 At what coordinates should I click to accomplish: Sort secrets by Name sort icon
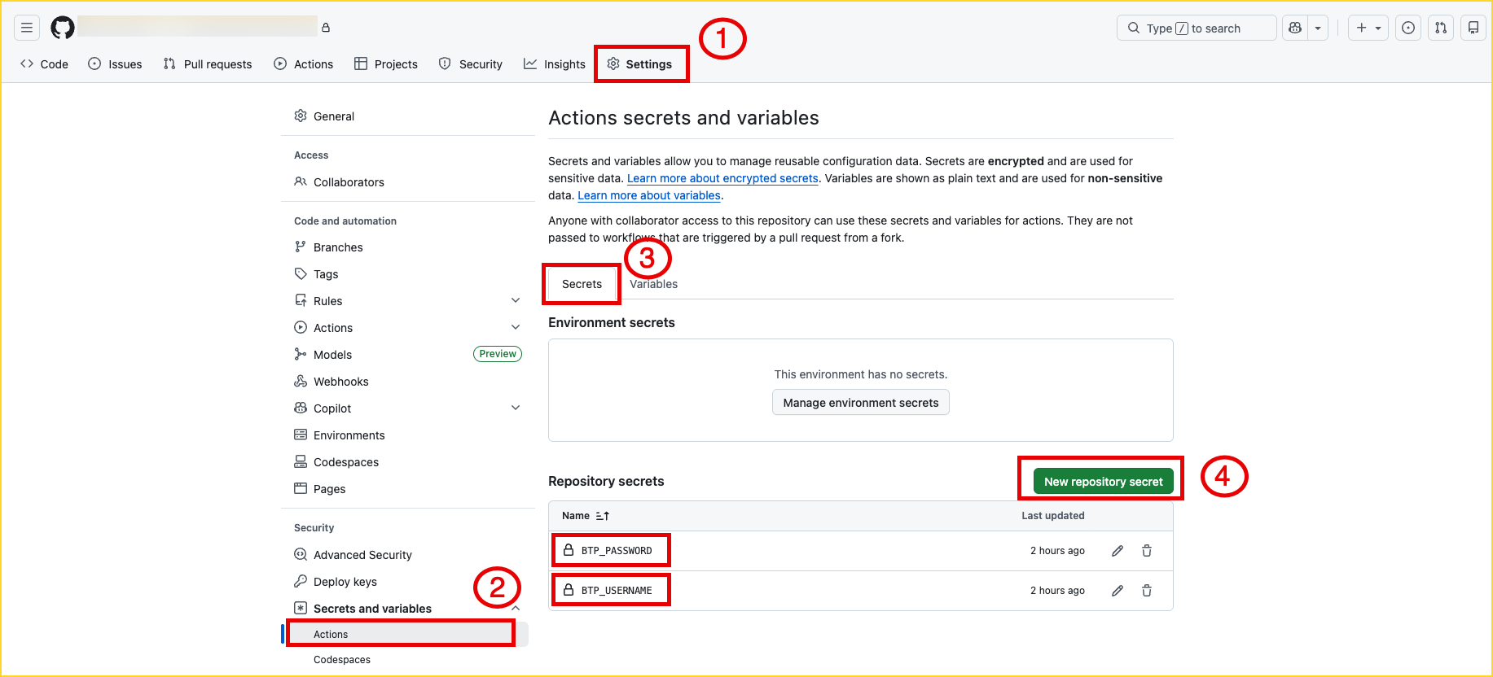[603, 516]
